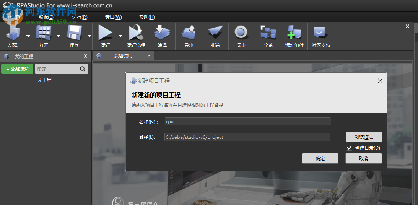This screenshot has height=205, width=418.
Task: Expand the 运行 dropdown arrow
Action: (120, 36)
